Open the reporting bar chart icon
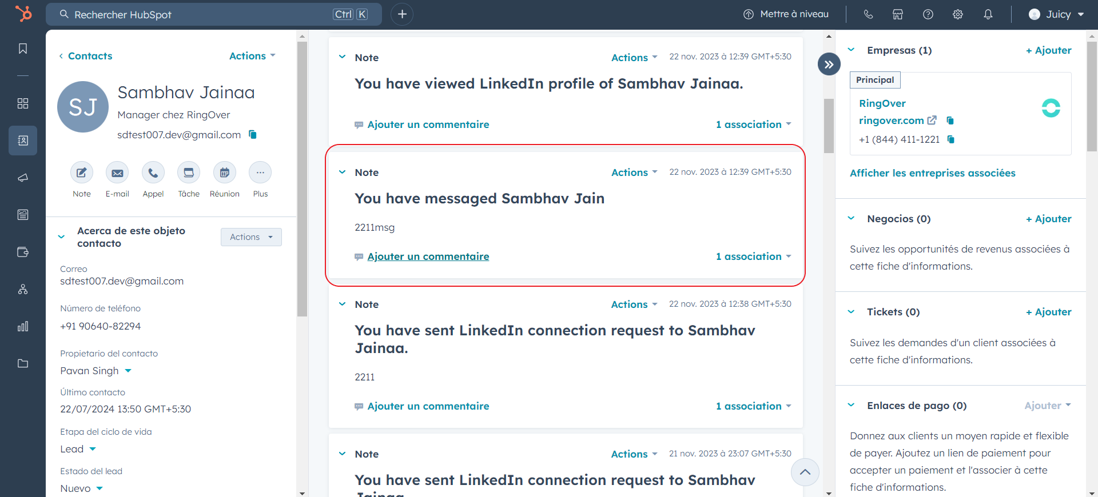The image size is (1098, 497). tap(23, 326)
